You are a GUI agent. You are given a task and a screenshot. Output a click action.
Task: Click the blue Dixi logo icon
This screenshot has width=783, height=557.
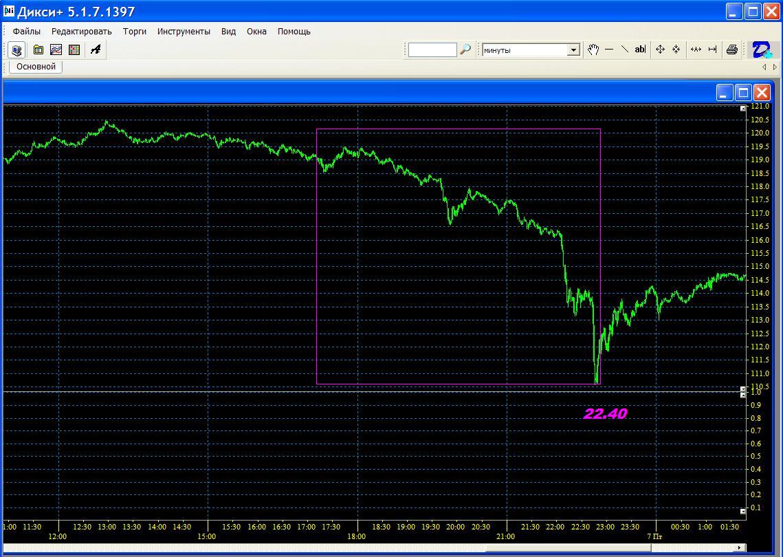point(762,50)
